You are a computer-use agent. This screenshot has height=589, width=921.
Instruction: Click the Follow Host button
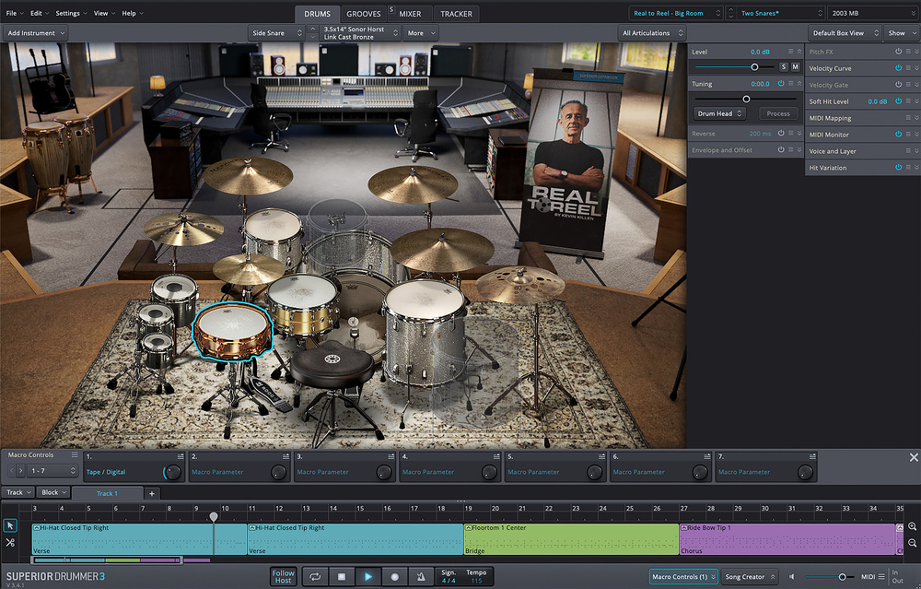click(x=284, y=577)
